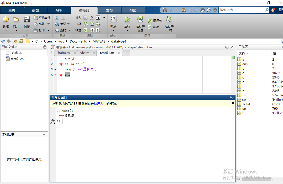This screenshot has width=283, height=184.
Task: Click the increase indent icon
Action: (92, 30)
